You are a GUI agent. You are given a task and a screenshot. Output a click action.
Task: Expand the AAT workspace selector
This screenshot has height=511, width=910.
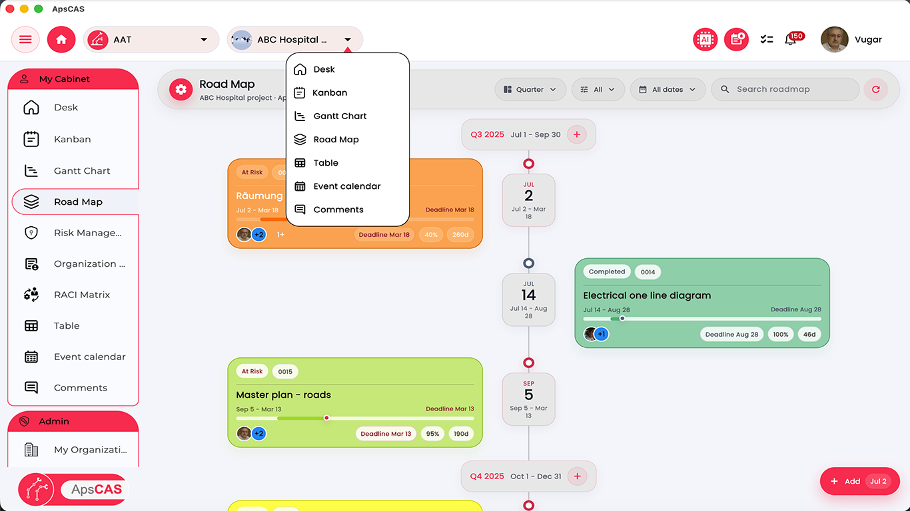(x=151, y=39)
